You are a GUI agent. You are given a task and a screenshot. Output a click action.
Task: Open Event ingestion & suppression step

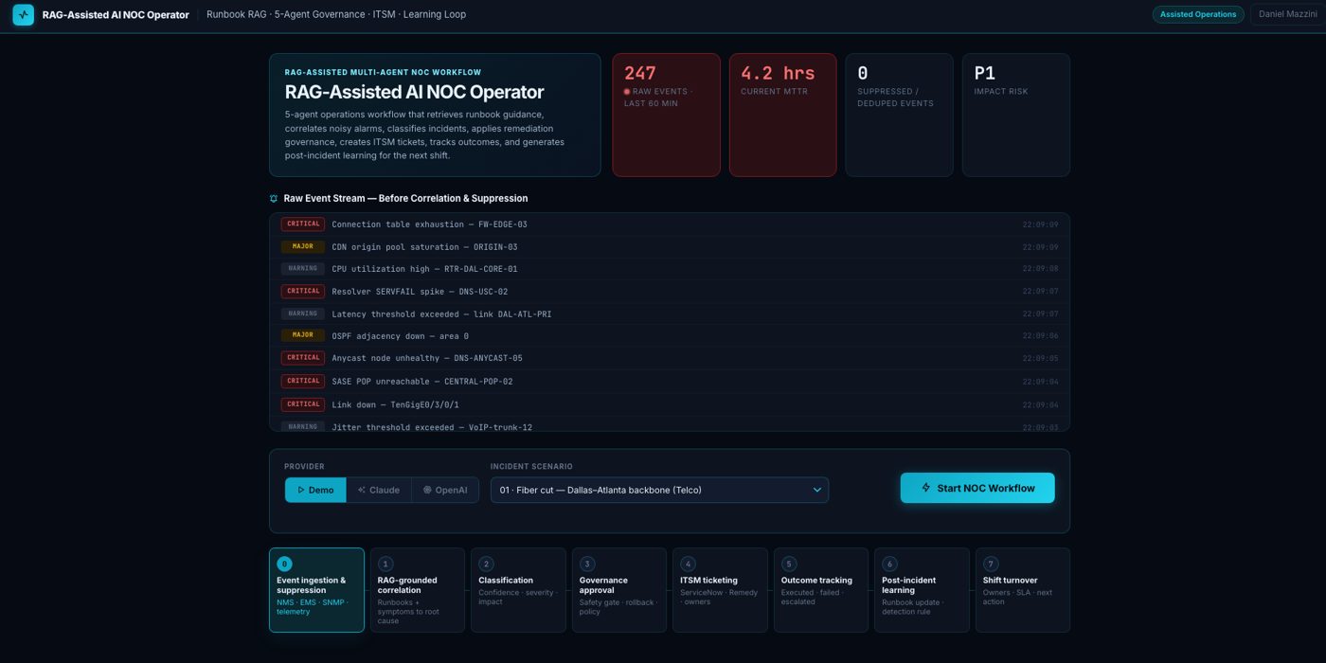pyautogui.click(x=316, y=589)
